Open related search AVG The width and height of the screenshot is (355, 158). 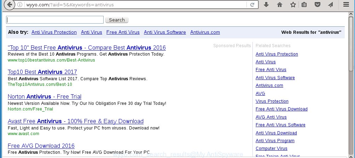coord(260,93)
